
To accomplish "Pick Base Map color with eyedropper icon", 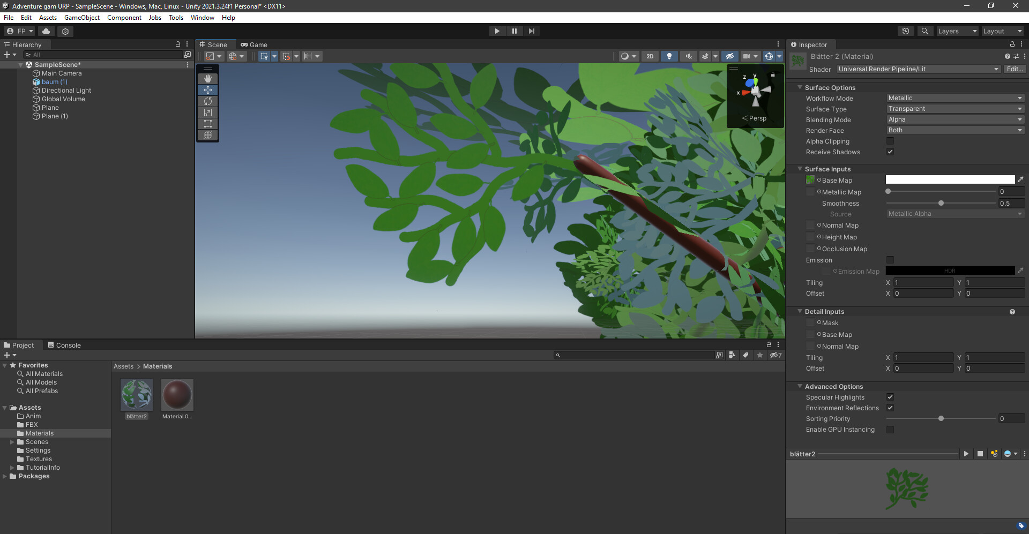I will 1021,179.
